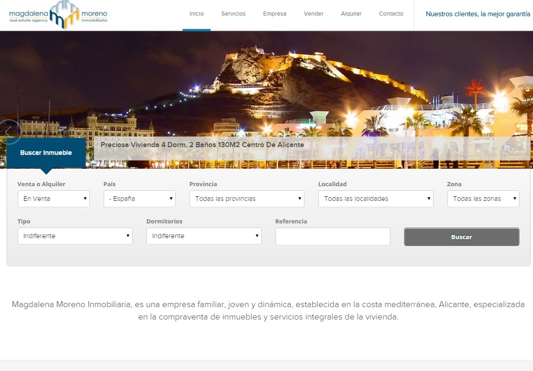
Task: Click the company description paragraph text
Action: (x=268, y=310)
